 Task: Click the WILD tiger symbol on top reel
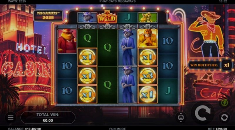(x=107, y=17)
